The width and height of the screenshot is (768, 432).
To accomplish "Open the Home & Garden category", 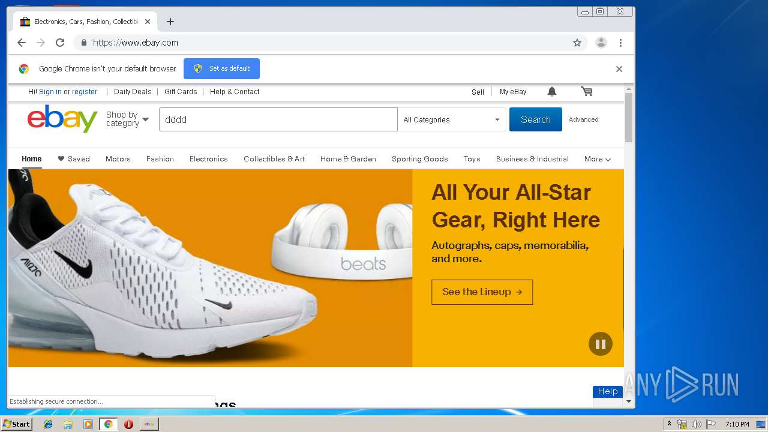I will (348, 159).
